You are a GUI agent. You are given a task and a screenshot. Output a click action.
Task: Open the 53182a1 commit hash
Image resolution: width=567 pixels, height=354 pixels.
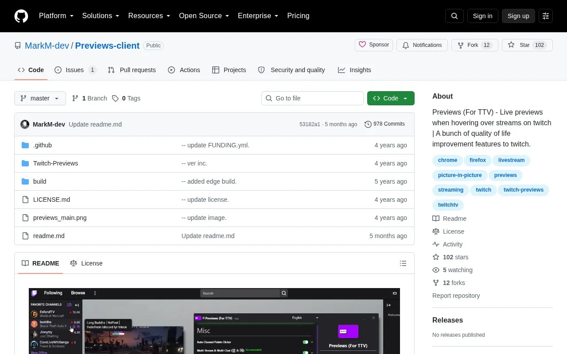coord(310,124)
